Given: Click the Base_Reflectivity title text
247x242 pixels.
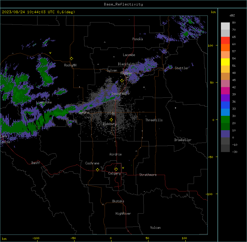Looking at the screenshot, I should (x=123, y=4).
